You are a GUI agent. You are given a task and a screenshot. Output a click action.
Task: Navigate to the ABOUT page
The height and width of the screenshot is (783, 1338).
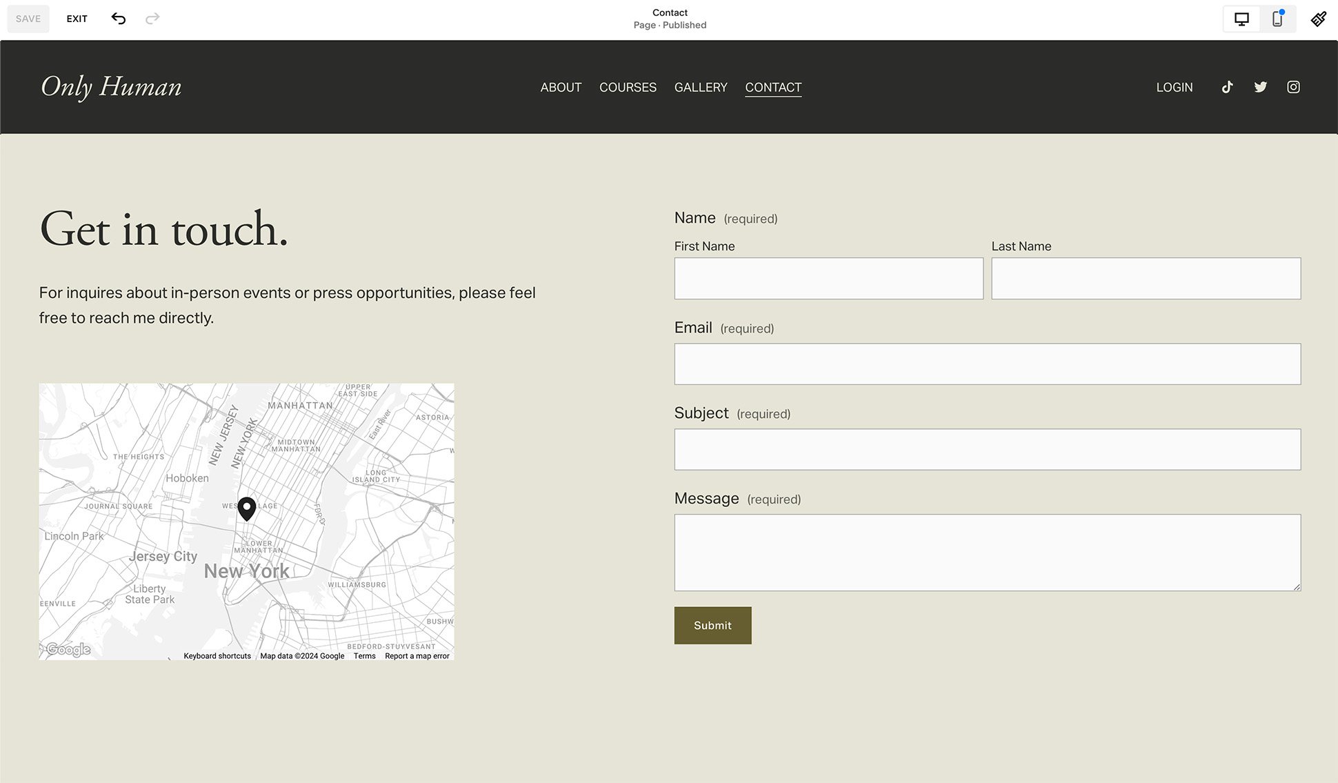click(561, 87)
